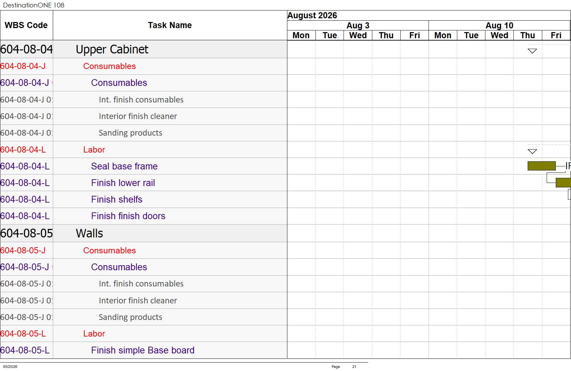The width and height of the screenshot is (571, 371).
Task: Click the Labor summary triangle in the Gantt chart
Action: (532, 152)
